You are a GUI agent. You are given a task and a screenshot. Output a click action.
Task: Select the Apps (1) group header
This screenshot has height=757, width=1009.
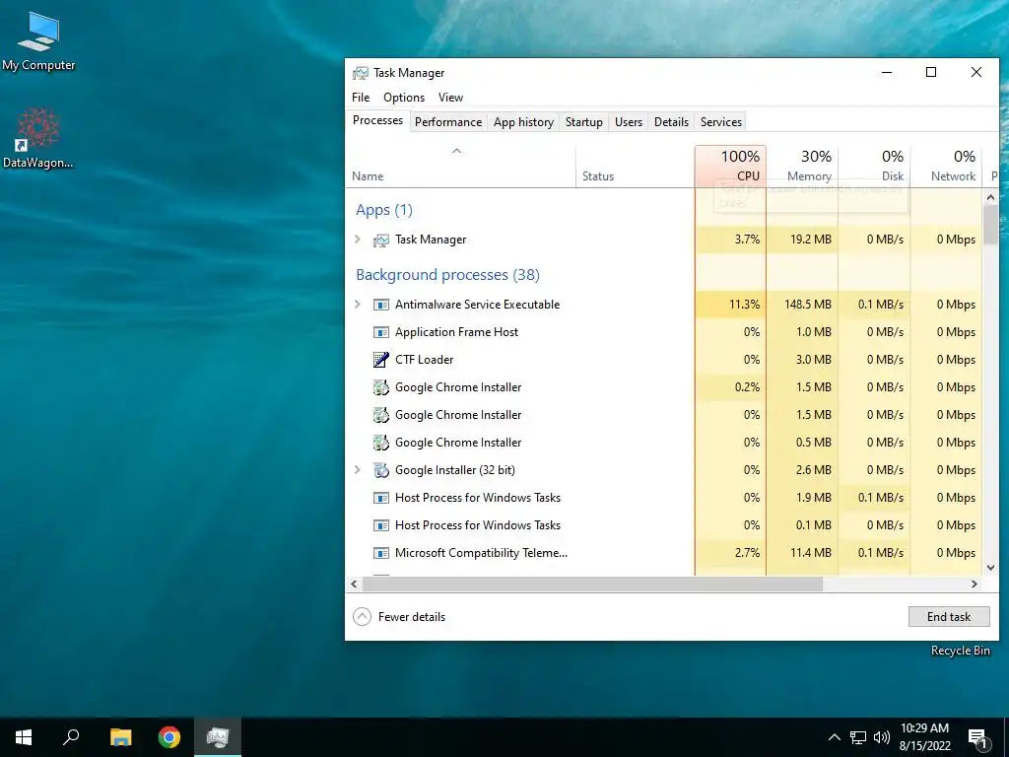pos(384,210)
